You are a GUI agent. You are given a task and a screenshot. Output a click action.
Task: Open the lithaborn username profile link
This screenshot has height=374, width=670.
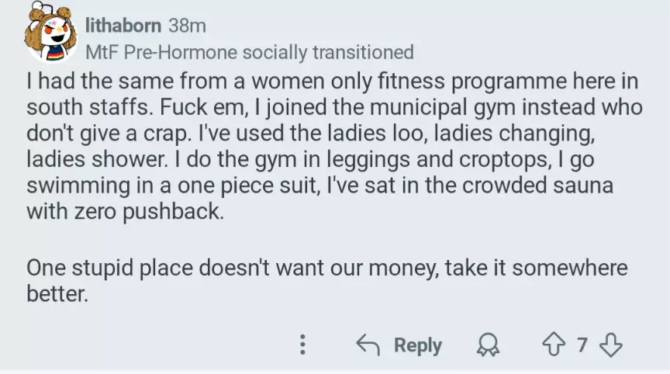123,25
